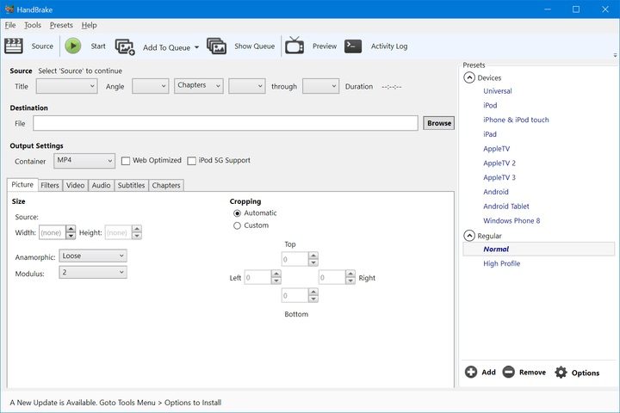Image resolution: width=620 pixels, height=413 pixels.
Task: Expand the Anamorphic Loose dropdown
Action: [93, 256]
